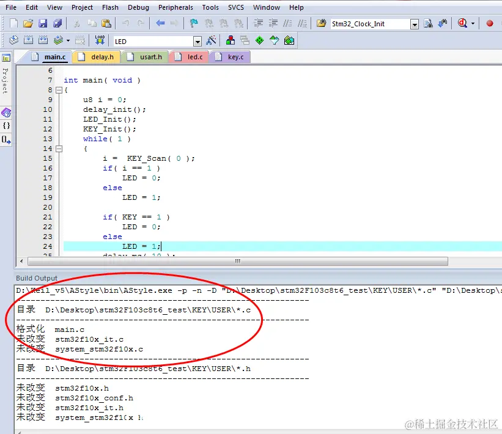Switch to the main.c tab
Screen dimensions: 502x434
[50, 57]
